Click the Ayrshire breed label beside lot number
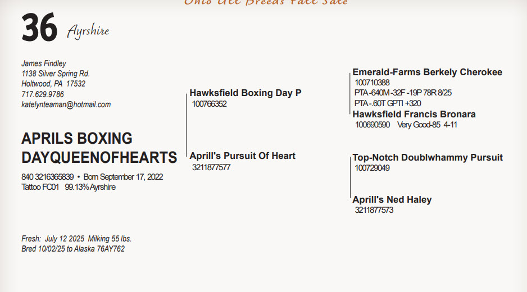The height and width of the screenshot is (292, 527). [x=88, y=31]
